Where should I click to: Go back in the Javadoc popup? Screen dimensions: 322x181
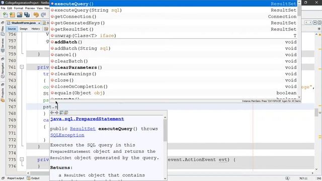pos(52,113)
